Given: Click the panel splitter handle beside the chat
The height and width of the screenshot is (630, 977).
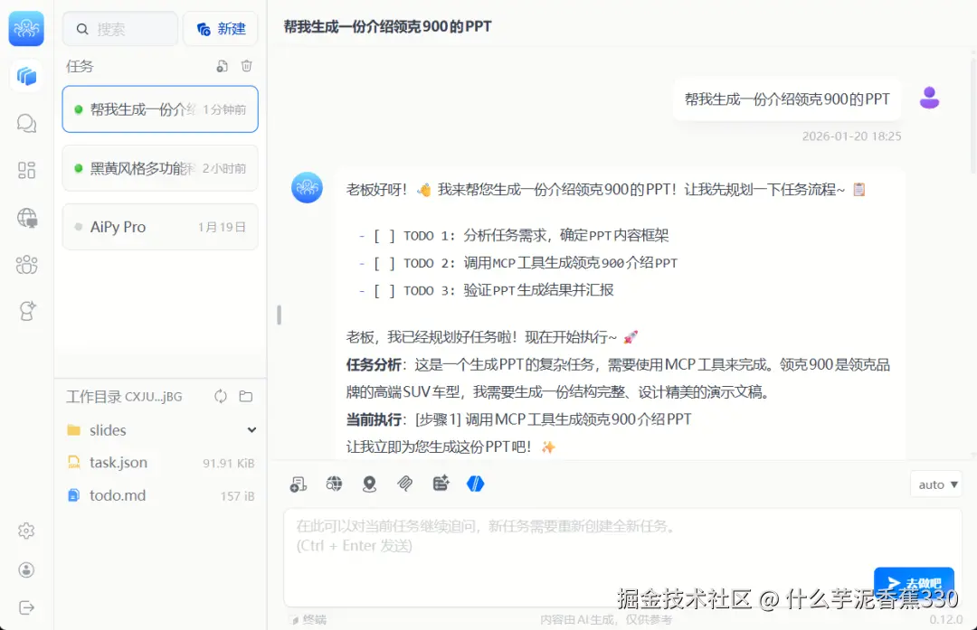Looking at the screenshot, I should click(x=279, y=315).
